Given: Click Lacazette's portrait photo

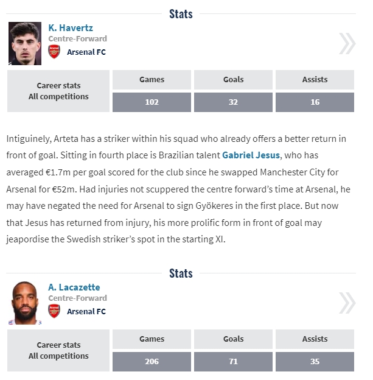Looking at the screenshot, I should pyautogui.click(x=25, y=303).
